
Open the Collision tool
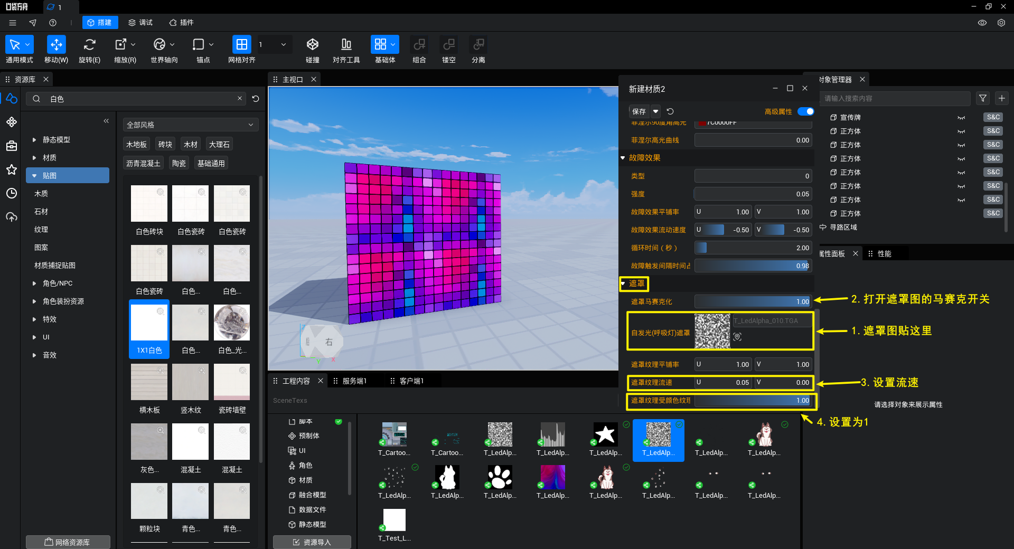313,44
